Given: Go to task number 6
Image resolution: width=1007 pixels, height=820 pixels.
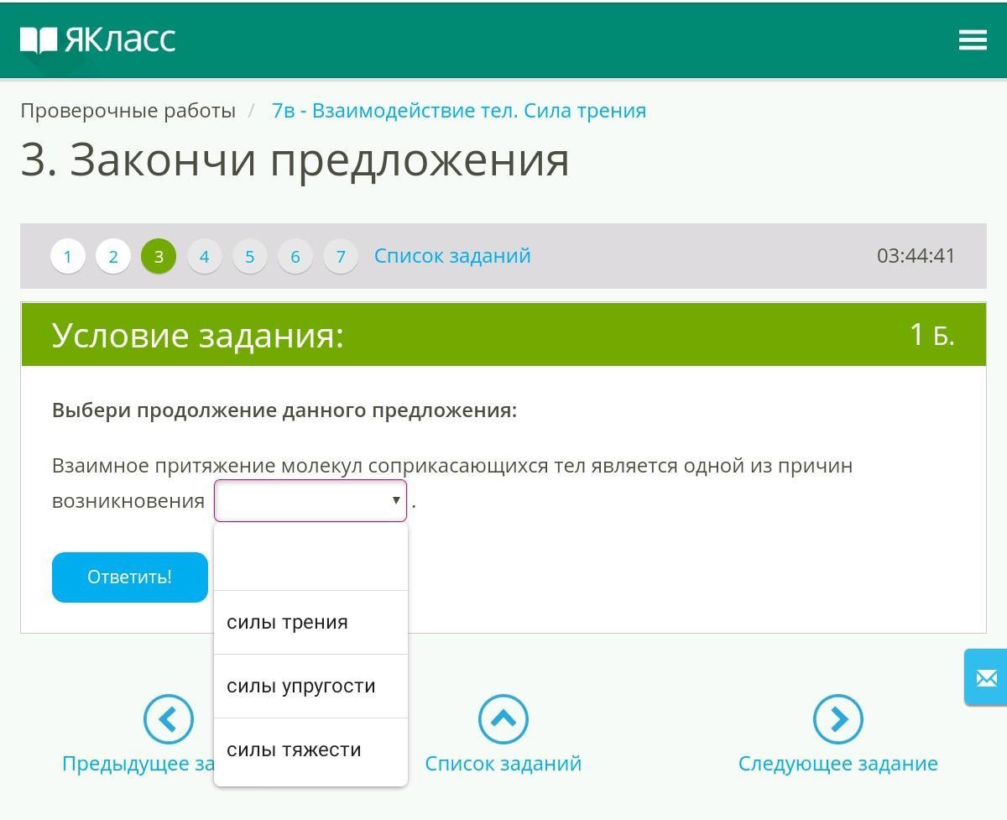Looking at the screenshot, I should coord(295,256).
